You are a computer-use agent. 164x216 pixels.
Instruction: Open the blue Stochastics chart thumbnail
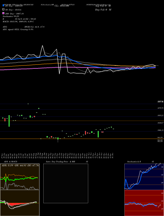click(144, 177)
